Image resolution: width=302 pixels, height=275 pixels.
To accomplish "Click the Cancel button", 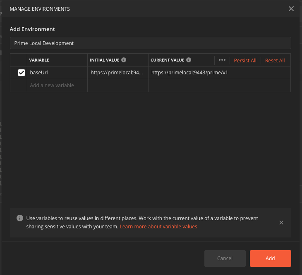I will click(225, 258).
